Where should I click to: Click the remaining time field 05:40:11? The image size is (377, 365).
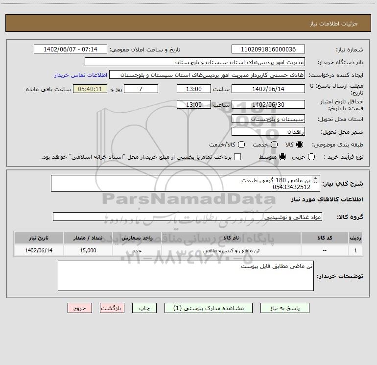click(x=90, y=89)
